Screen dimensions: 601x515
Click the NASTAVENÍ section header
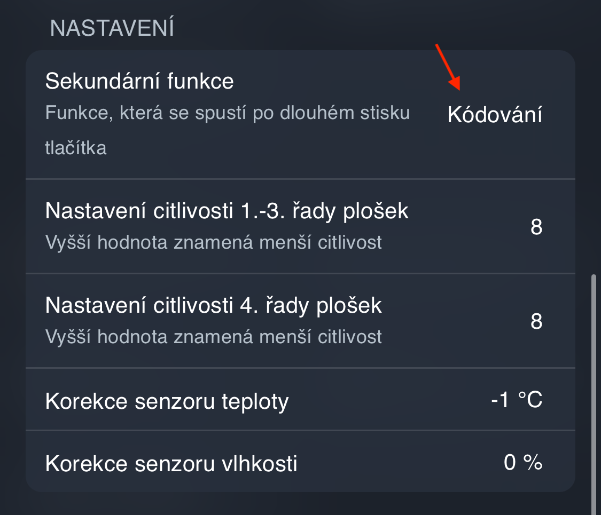[112, 29]
